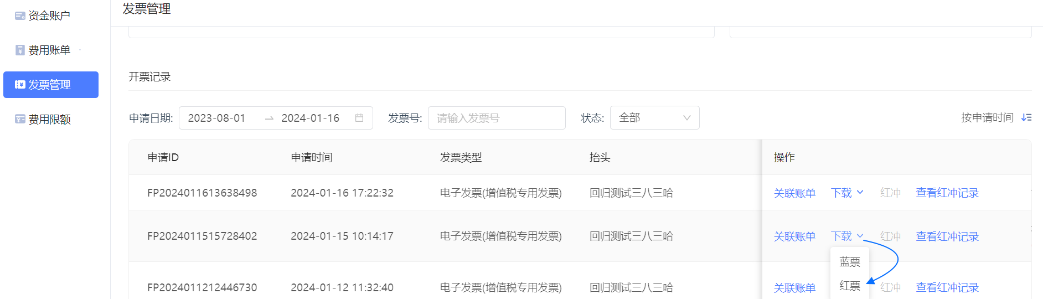Click 查看红冲记录 in the first row
Image resolution: width=1043 pixels, height=299 pixels.
click(x=947, y=193)
